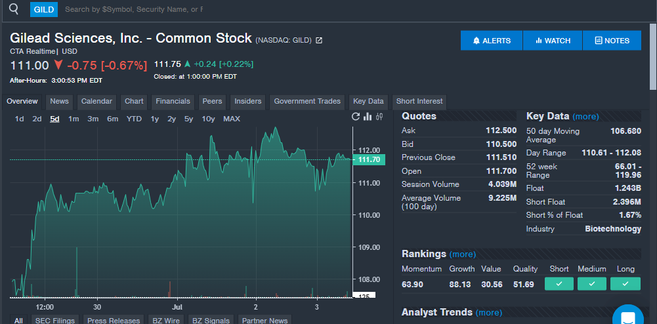Click the Industry value Biotechnology

pos(613,229)
